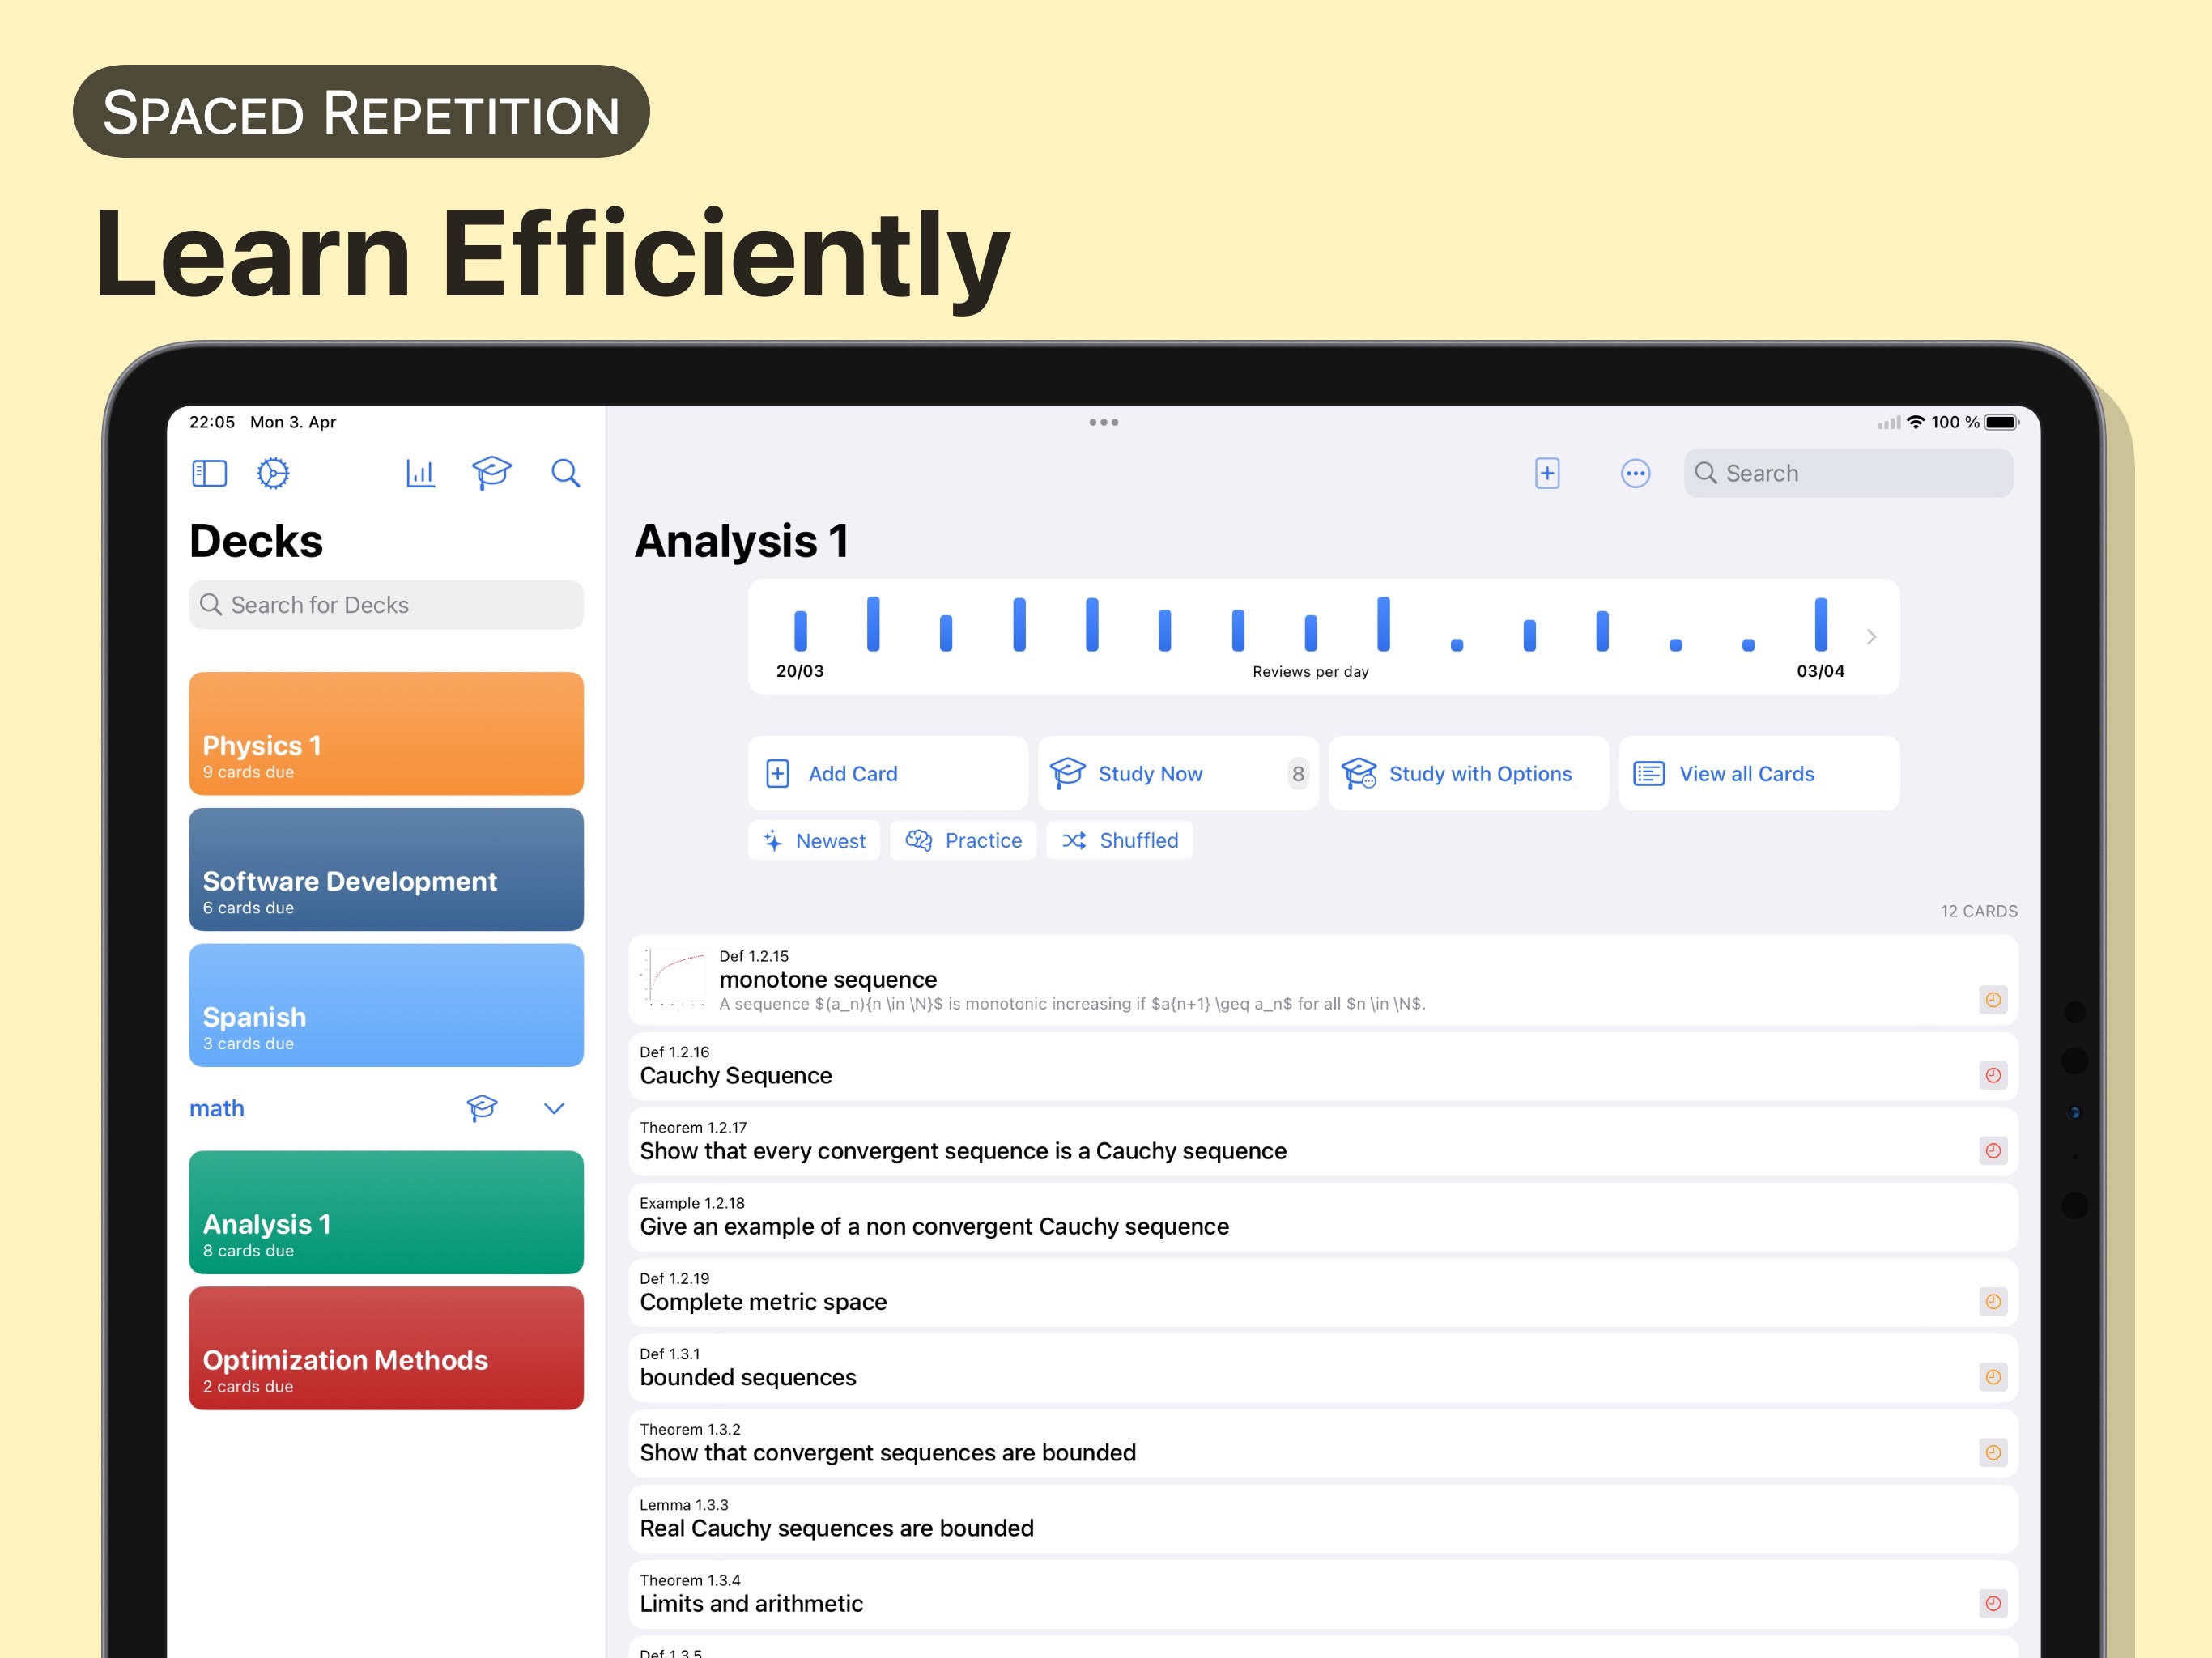Click the 20/03 bar in reviews chart
This screenshot has height=1658, width=2212.
(x=800, y=631)
